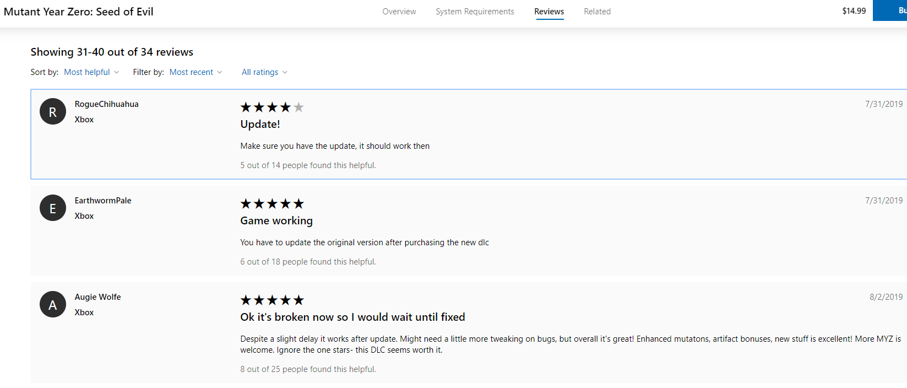This screenshot has height=388, width=907.
Task: Click the chevron beside All ratings
Action: [285, 72]
